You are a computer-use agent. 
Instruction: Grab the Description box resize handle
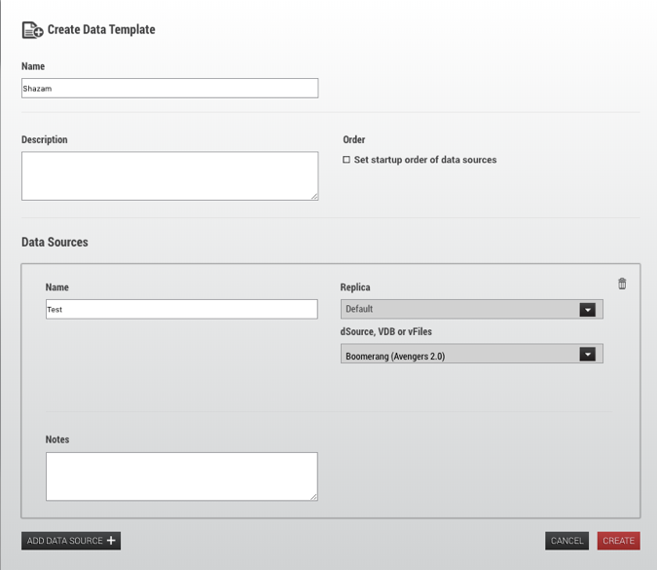pos(313,196)
